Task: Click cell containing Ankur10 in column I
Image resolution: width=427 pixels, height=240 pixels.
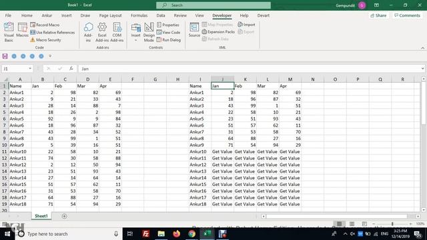Action: (200, 151)
